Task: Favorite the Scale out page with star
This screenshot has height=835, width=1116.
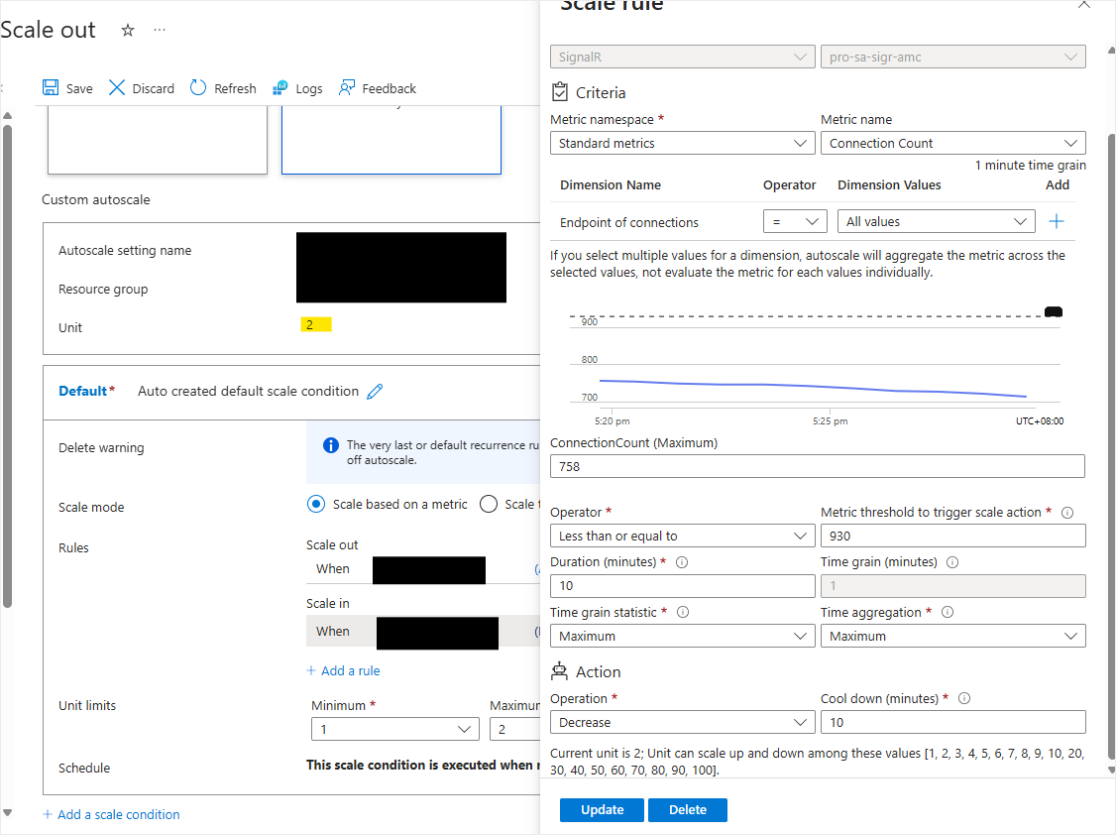Action: click(x=128, y=30)
